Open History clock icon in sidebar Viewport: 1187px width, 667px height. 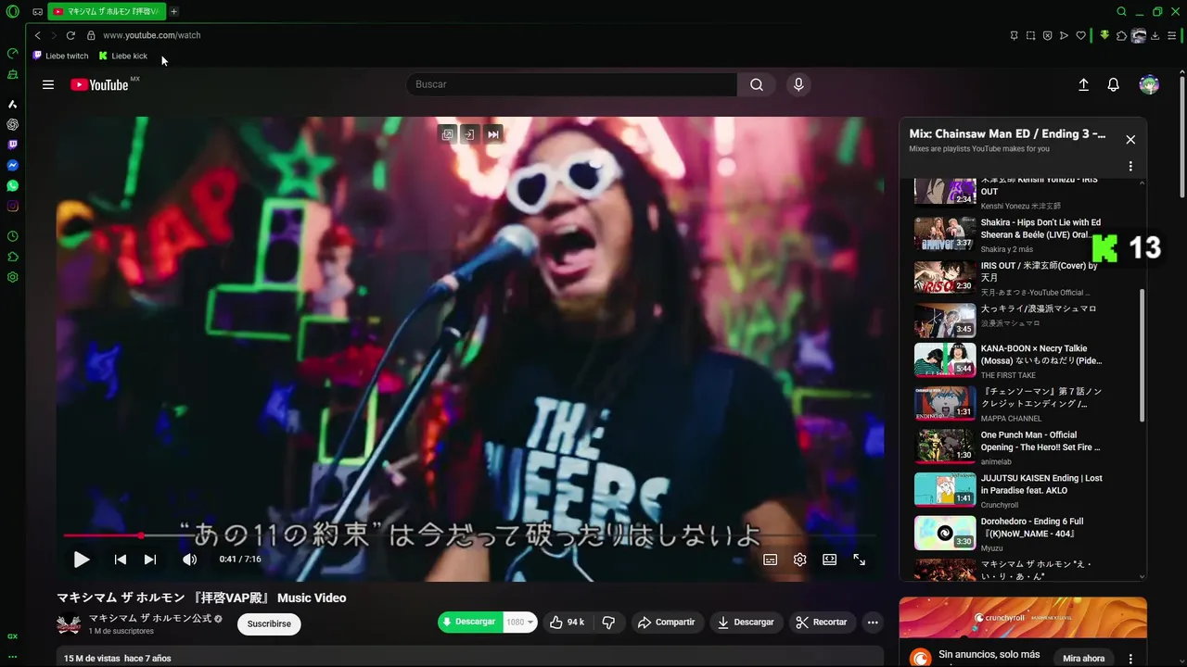13,236
